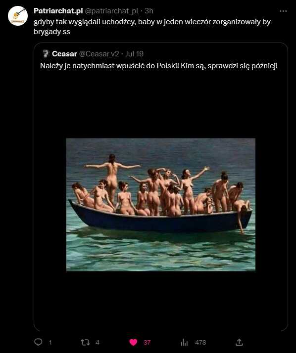Open Patriarchat.pl profile avatar

tap(18, 16)
